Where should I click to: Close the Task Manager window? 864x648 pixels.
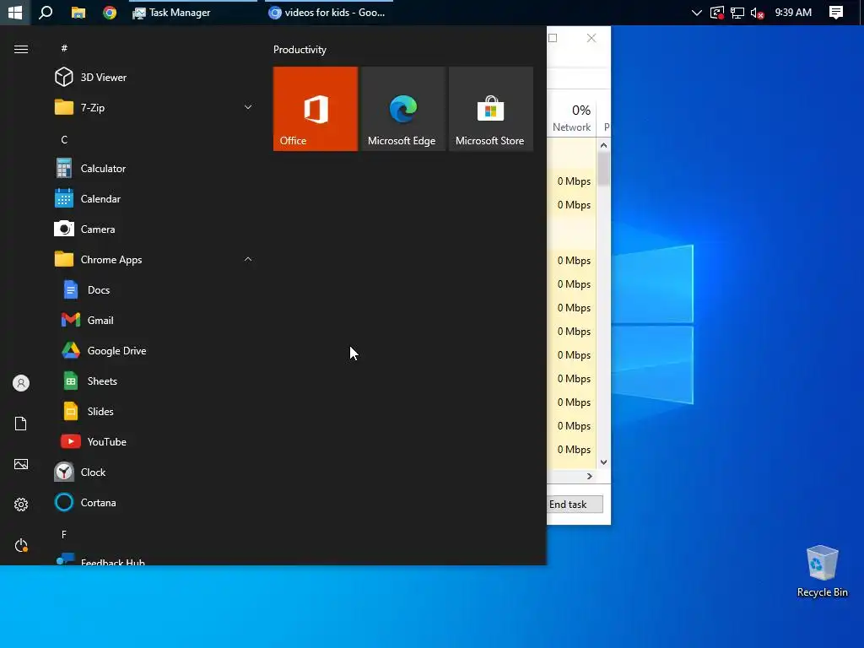[591, 38]
